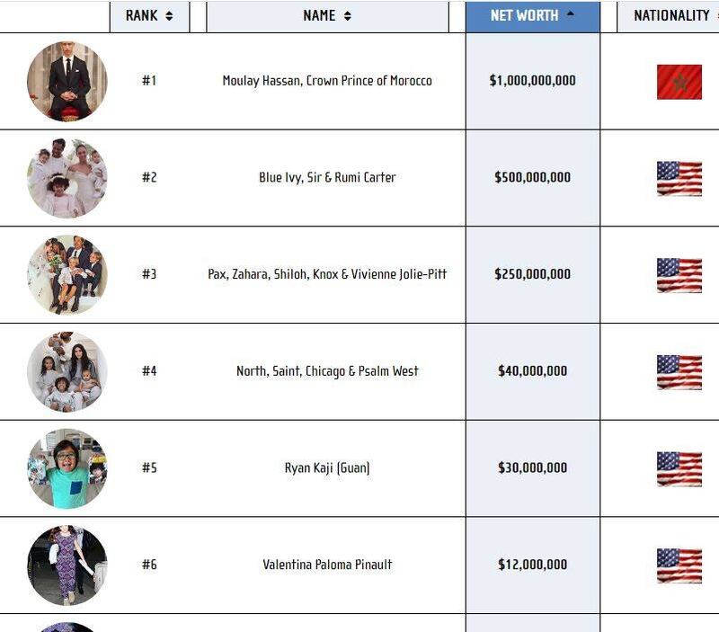Click US flag in Ryan Kaji row
Image resolution: width=719 pixels, height=632 pixels.
click(679, 469)
